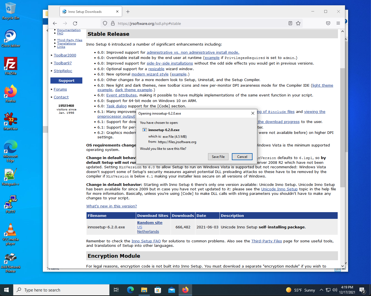Close the Opening innosetup-6.2.0.exe dialog
This screenshot has width=371, height=296.
(x=253, y=113)
